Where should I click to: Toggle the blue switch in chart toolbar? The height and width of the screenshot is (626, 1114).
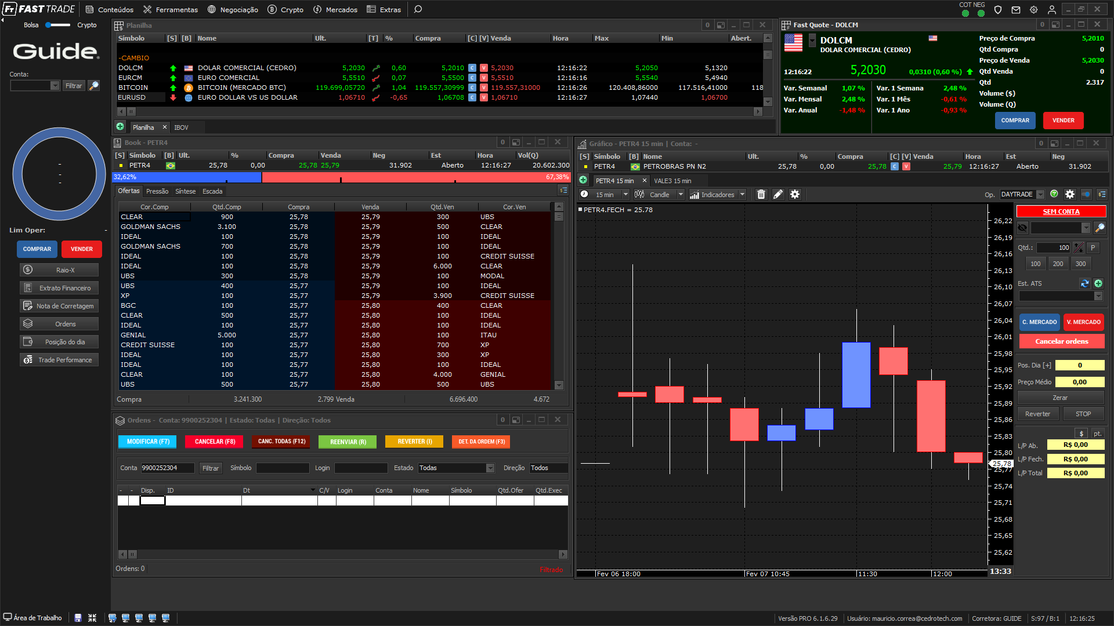(x=1086, y=194)
